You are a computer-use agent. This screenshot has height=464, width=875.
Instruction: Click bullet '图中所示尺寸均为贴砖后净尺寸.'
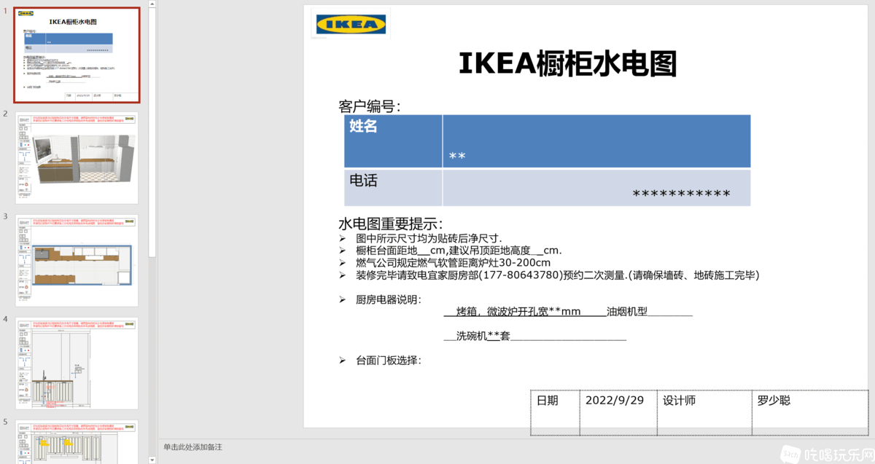click(429, 238)
